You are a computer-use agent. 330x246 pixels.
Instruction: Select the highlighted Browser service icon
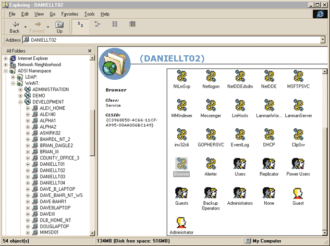(x=181, y=164)
